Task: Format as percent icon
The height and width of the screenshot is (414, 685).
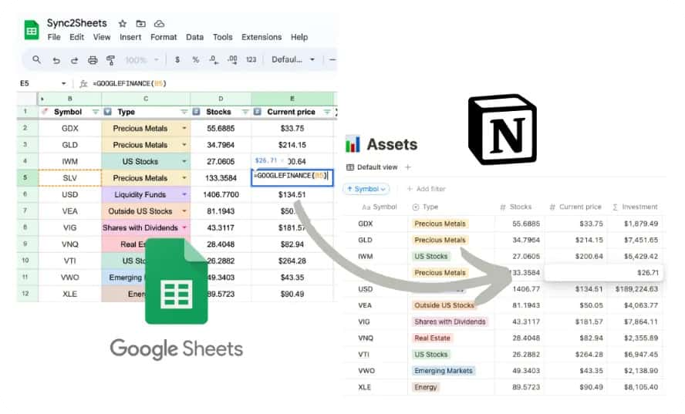Action: pos(196,60)
